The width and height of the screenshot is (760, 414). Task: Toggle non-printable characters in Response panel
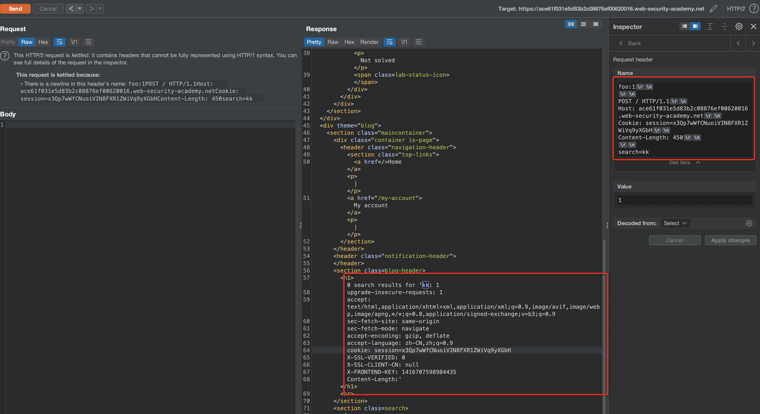click(404, 42)
